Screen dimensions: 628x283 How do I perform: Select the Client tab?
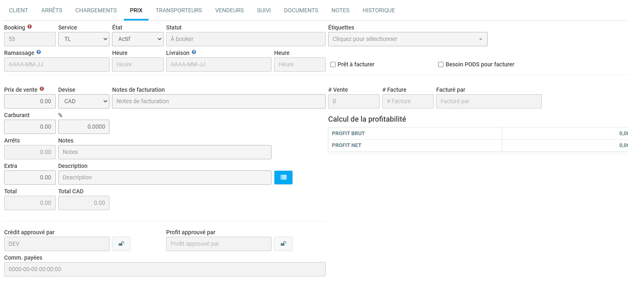pyautogui.click(x=18, y=10)
